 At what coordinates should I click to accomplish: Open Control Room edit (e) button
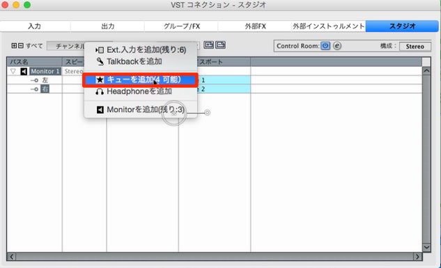pos(337,46)
